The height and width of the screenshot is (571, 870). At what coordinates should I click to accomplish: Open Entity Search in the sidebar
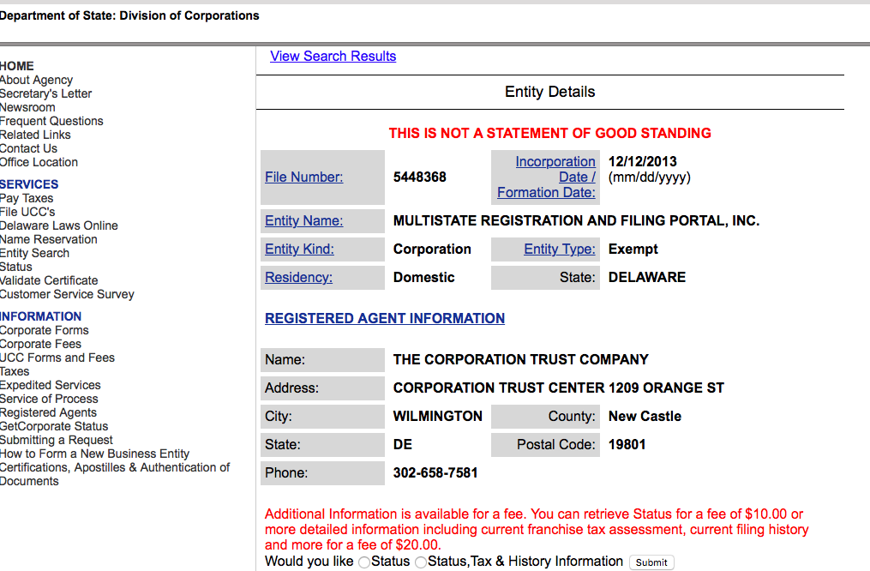click(35, 253)
